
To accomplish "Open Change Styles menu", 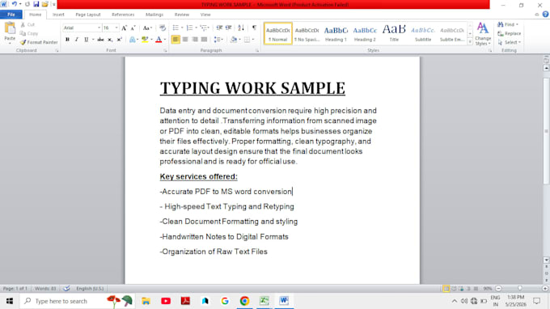I will 483,34.
